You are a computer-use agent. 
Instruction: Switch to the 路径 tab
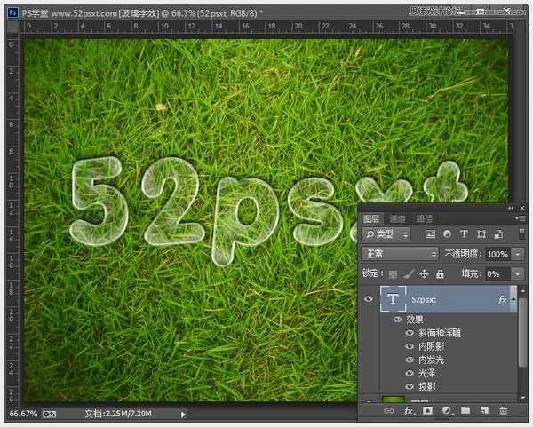click(425, 218)
